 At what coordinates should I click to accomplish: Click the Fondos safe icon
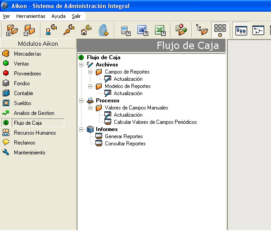pos(6,83)
